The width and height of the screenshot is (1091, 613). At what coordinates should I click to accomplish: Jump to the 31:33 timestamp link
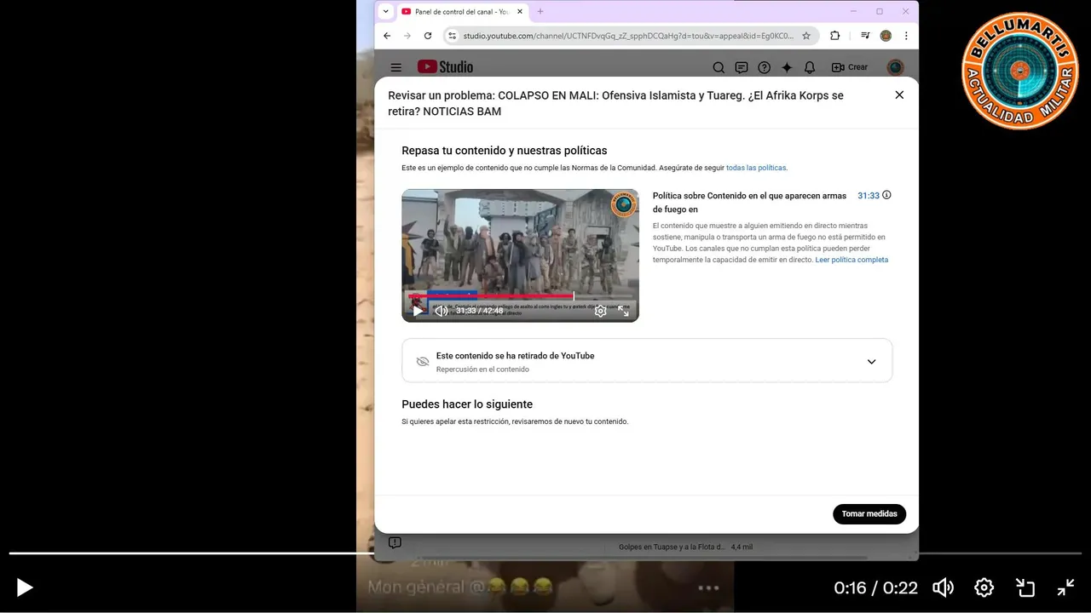(869, 196)
